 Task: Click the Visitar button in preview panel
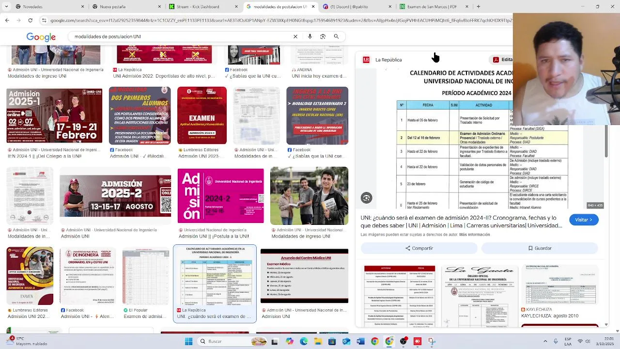584,220
